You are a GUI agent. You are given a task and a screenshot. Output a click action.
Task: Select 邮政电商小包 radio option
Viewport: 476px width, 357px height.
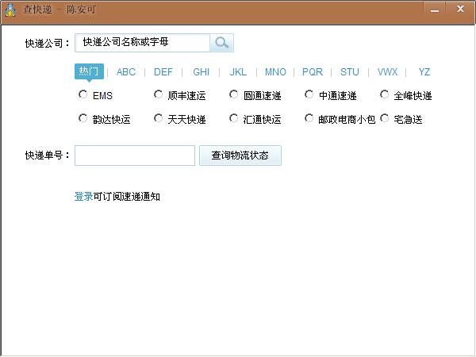pos(309,118)
